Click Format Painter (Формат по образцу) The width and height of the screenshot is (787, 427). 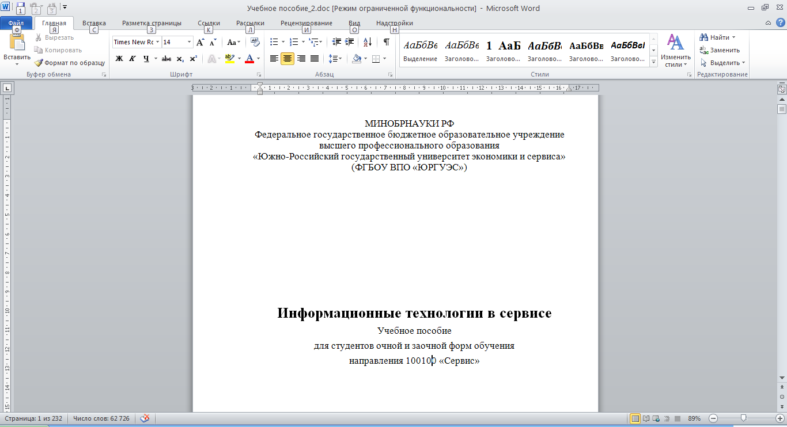pos(70,63)
